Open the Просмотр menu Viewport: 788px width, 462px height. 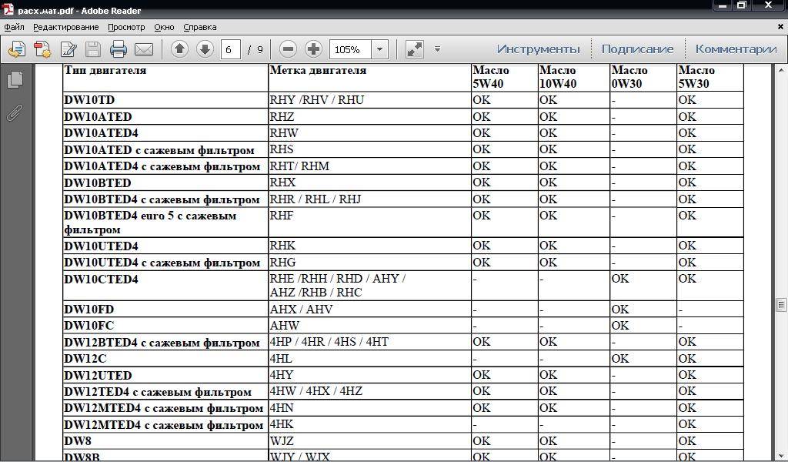pyautogui.click(x=126, y=27)
